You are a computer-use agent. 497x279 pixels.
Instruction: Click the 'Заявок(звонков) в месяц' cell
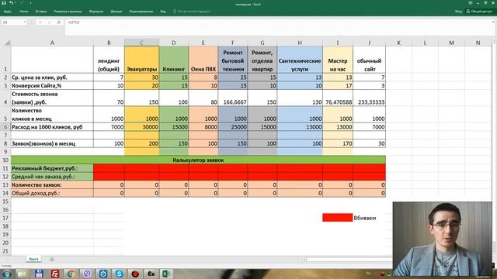[x=52, y=143]
